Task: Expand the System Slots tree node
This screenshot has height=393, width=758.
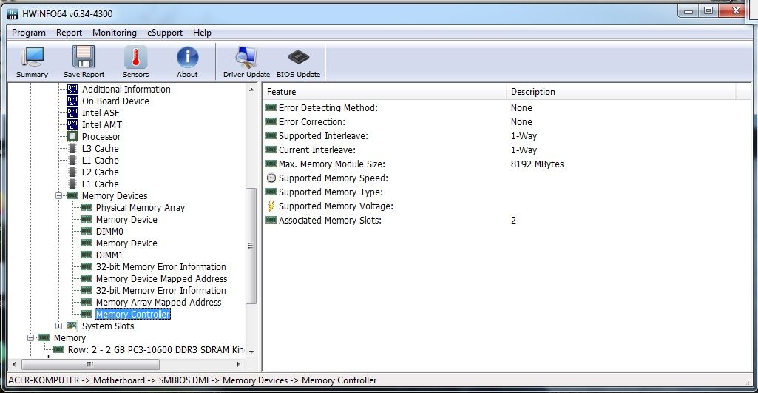Action: pos(59,326)
